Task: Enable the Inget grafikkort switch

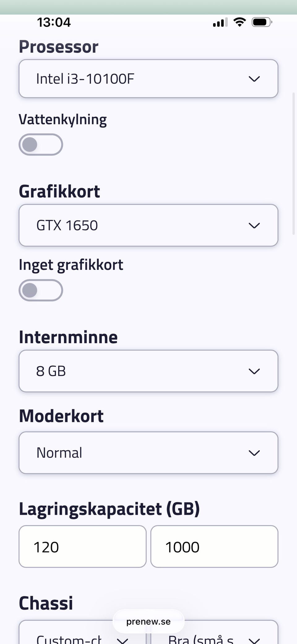Action: [41, 290]
